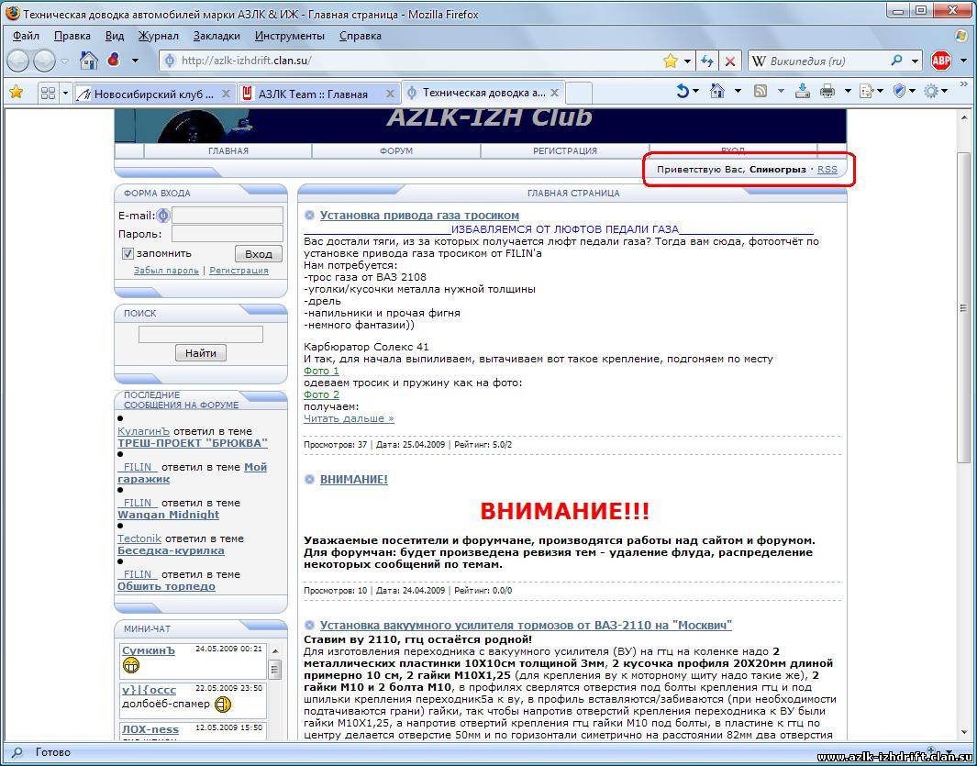Open the Правка menu
The image size is (977, 766).
[x=72, y=36]
